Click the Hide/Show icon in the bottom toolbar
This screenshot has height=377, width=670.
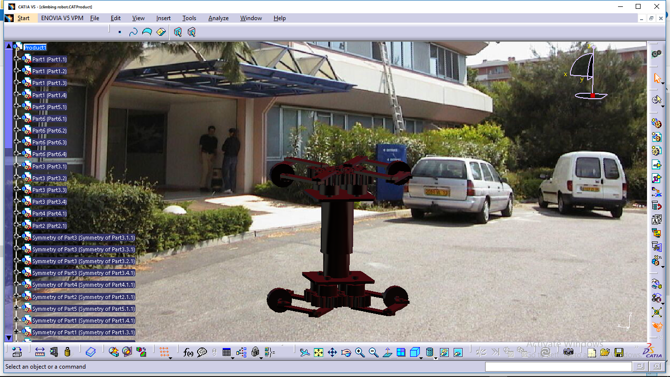point(444,352)
